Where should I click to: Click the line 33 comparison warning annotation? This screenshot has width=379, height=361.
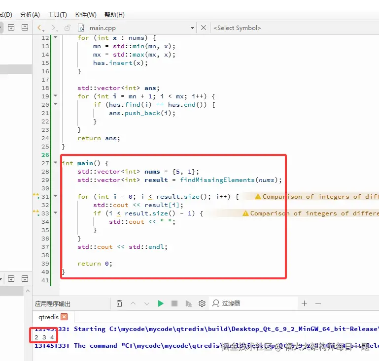310,213
